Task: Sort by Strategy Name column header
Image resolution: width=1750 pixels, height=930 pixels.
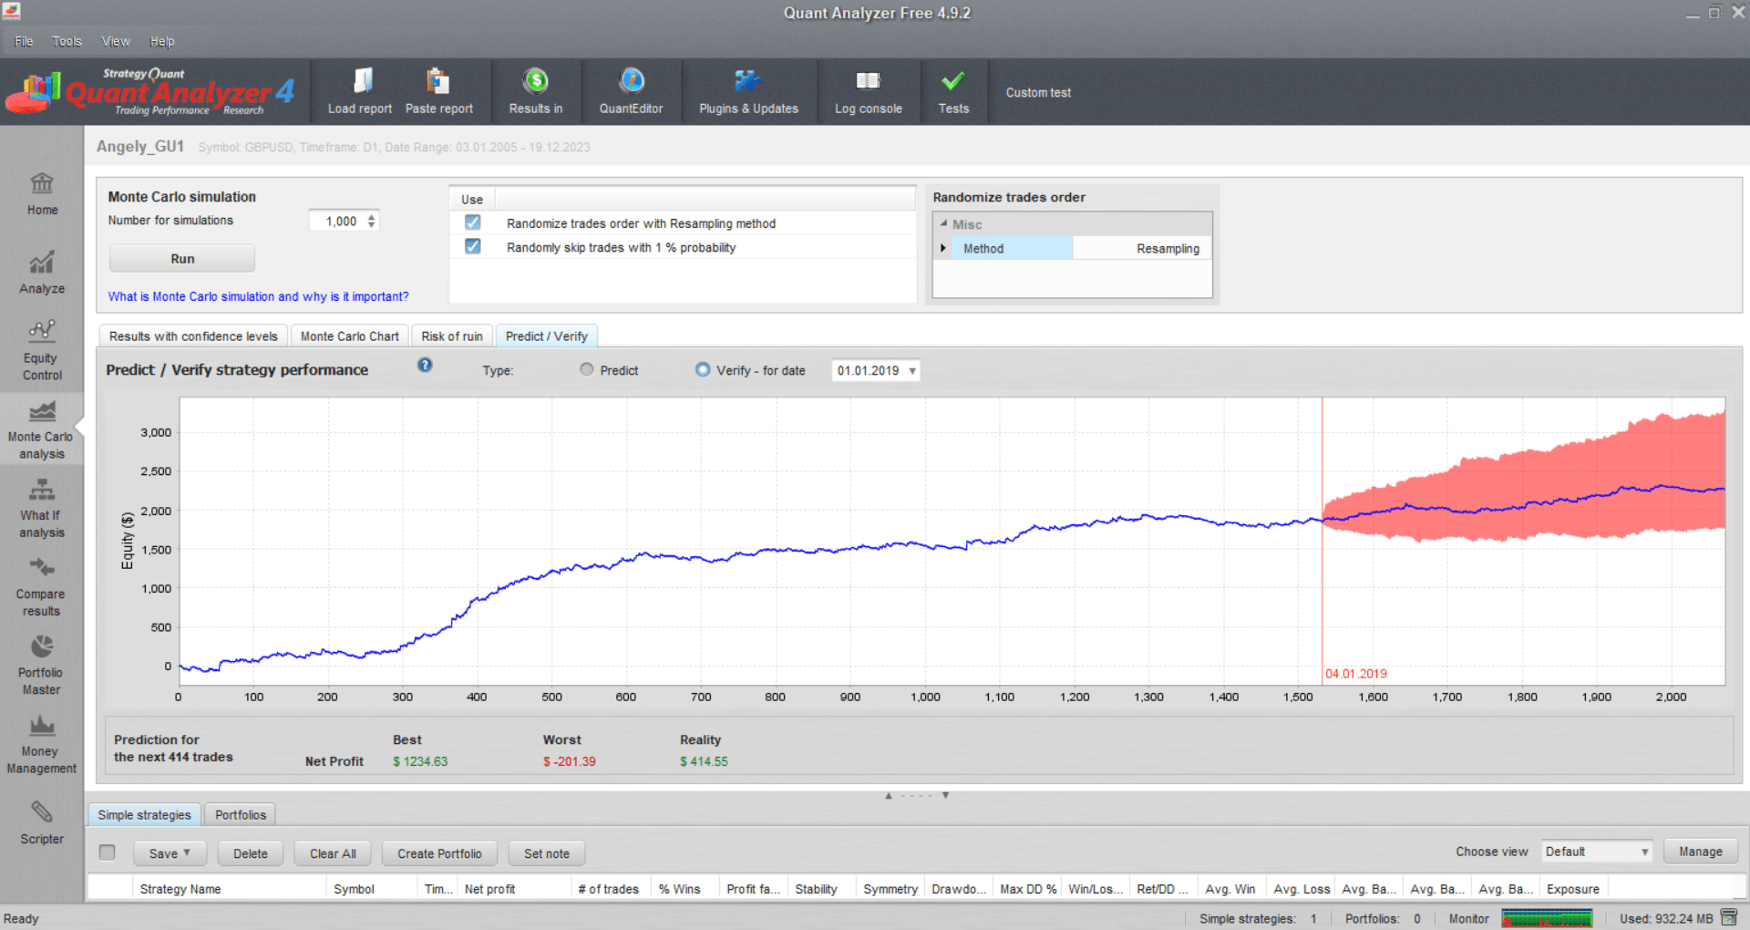Action: coord(228,889)
